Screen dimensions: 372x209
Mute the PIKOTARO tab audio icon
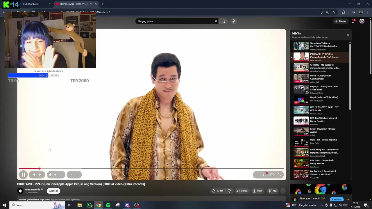point(91,4)
